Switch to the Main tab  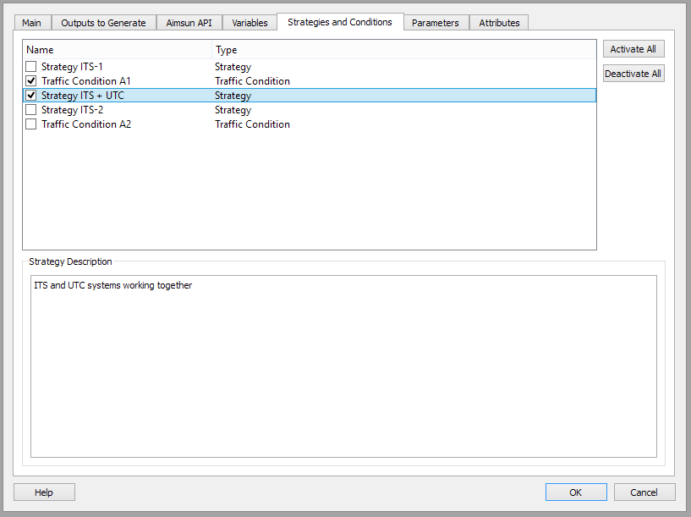click(31, 23)
